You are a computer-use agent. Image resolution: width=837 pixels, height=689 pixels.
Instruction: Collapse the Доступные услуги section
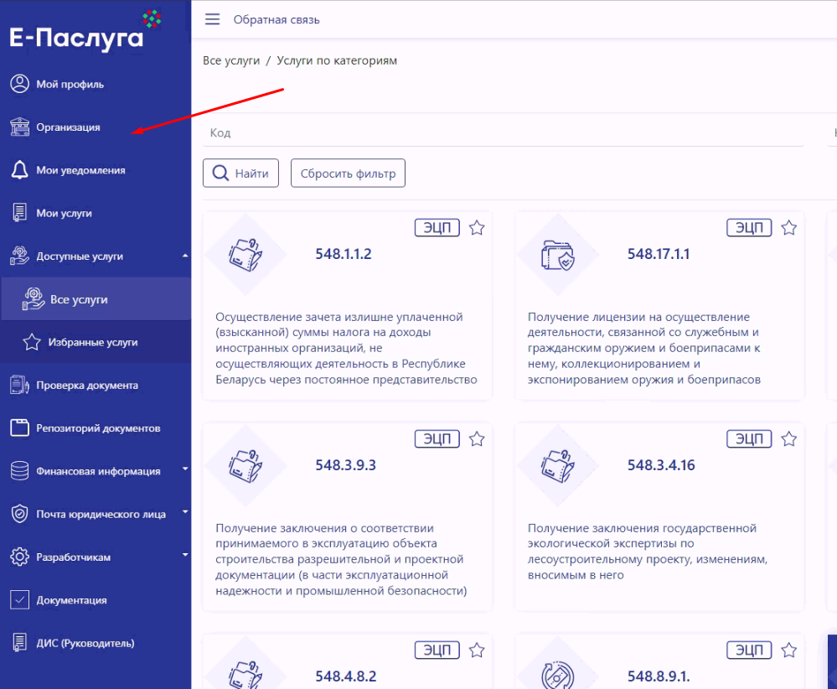click(184, 256)
